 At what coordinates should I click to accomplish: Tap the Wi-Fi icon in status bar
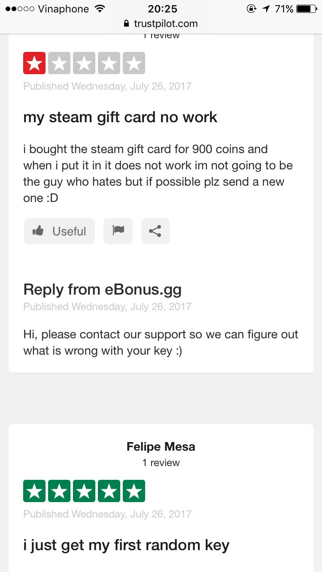[x=100, y=9]
